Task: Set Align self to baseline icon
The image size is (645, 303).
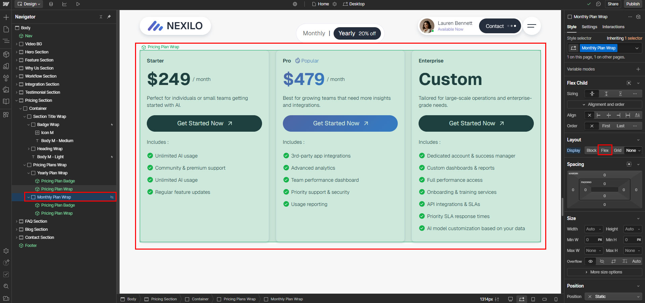Action: 637,115
